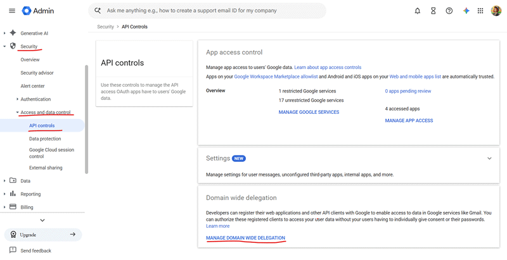
Task: Show more sidebar items chevron
Action: 42,220
